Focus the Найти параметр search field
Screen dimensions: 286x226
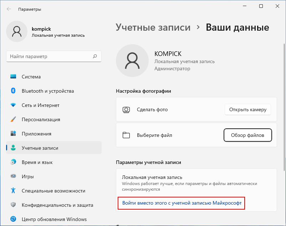(54, 56)
